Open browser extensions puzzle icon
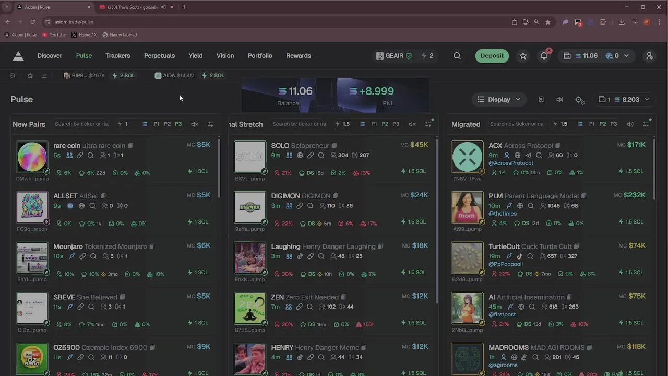The height and width of the screenshot is (376, 668). (603, 22)
